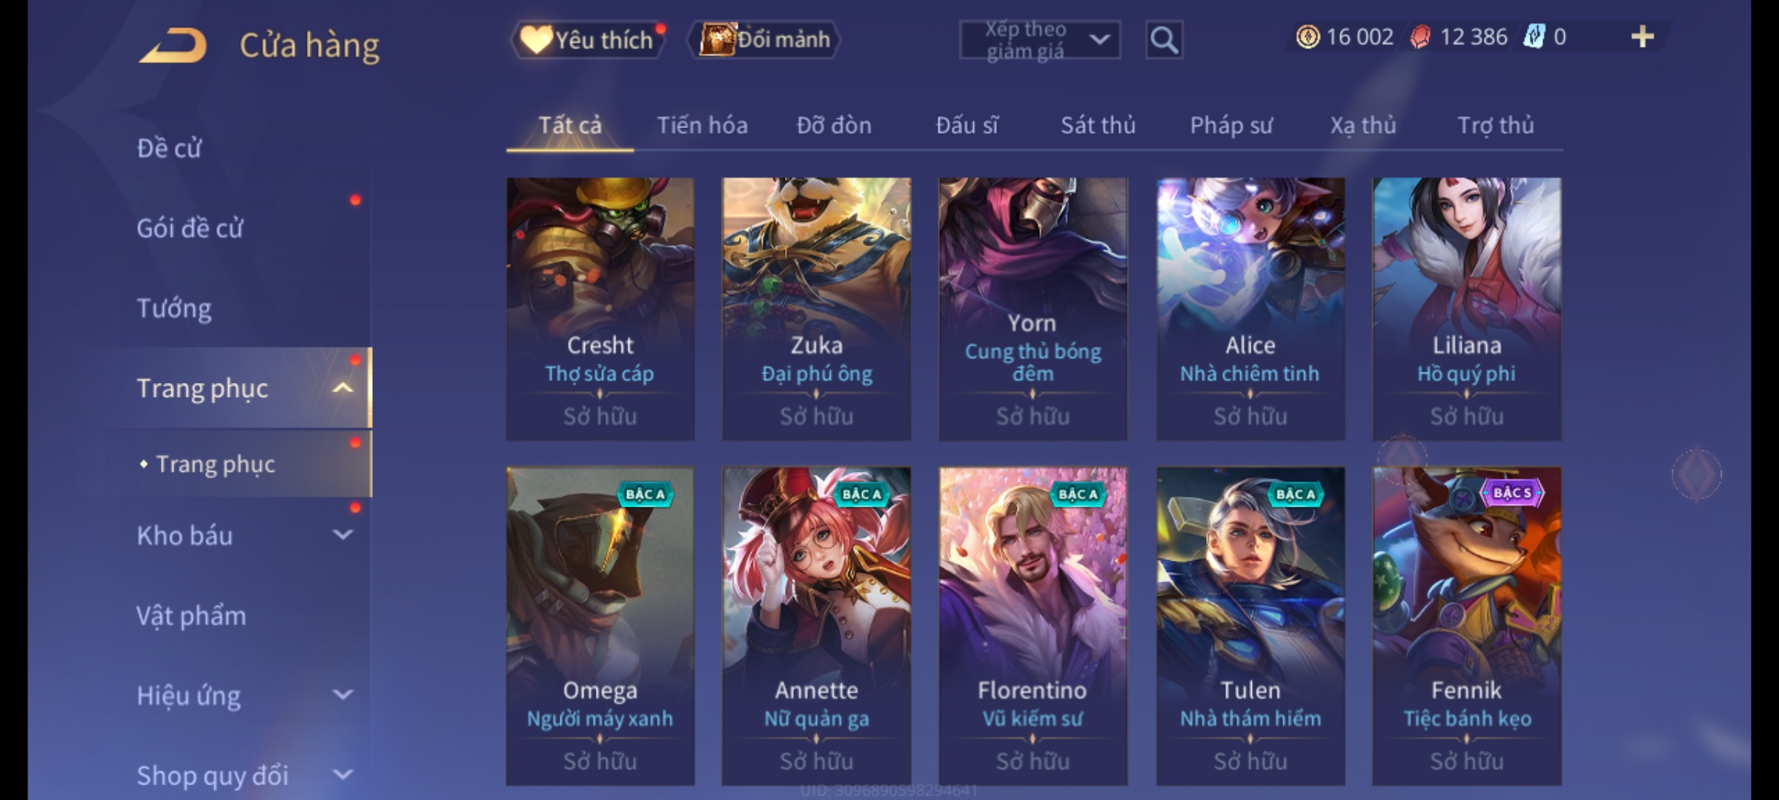Tap the gold coin balance icon
Viewport: 1779px width, 800px height.
coord(1308,36)
